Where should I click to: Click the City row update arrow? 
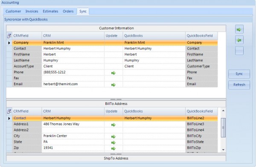pos(113,137)
